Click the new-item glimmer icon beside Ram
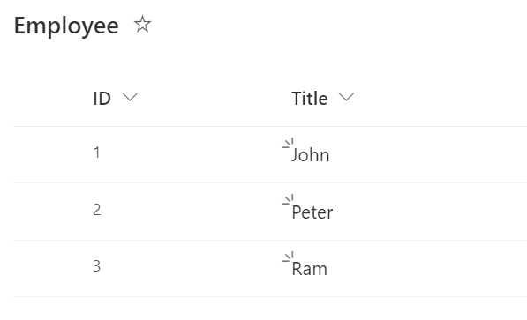This screenshot has height=320, width=527. 288,257
